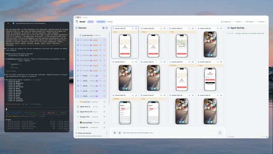Screen dimensions: 273x154
Task: Send the agent prompt
Action: [220, 133]
